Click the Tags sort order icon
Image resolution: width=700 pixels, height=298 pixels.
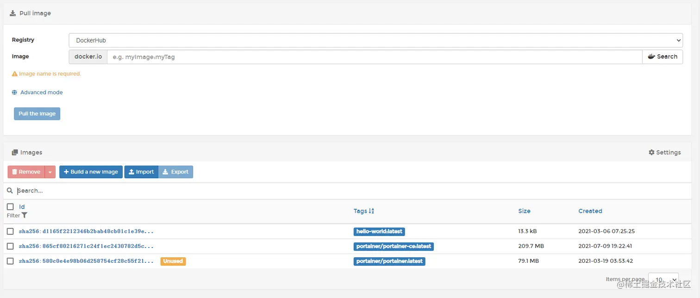tap(371, 211)
